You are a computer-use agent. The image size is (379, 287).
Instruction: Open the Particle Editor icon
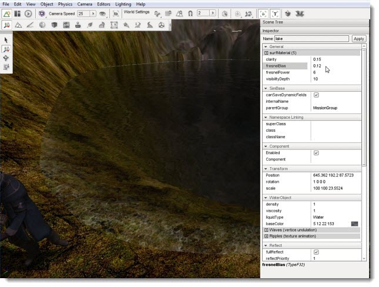click(x=126, y=25)
